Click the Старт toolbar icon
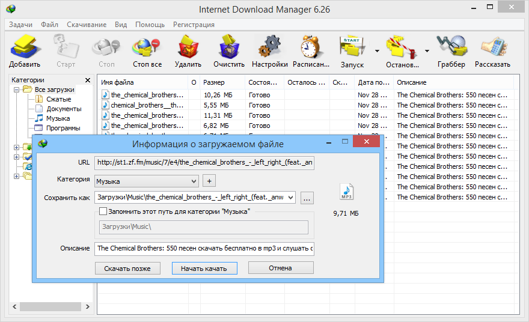This screenshot has width=529, height=322. pos(66,46)
